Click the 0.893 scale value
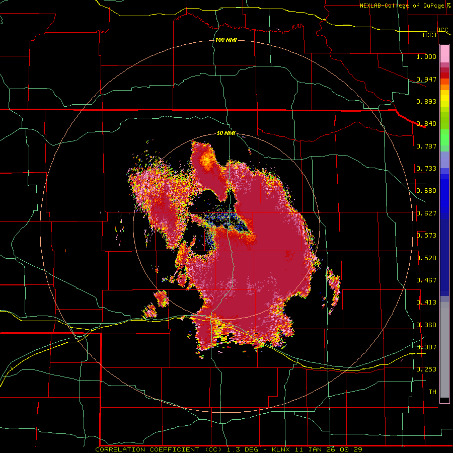The image size is (453, 453). coord(426,101)
